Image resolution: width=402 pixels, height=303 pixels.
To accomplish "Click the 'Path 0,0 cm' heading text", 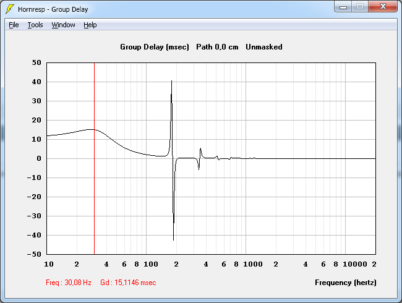I will (x=217, y=47).
